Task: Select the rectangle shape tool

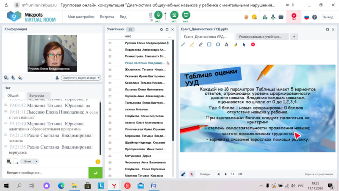Action: click(209, 45)
